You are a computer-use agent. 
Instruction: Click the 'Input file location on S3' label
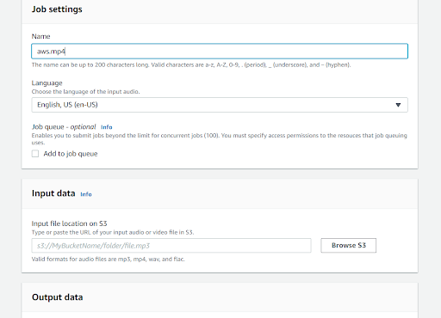(x=69, y=223)
